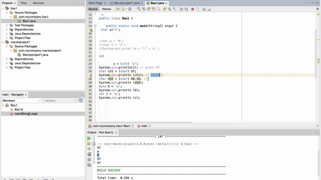Select Bau1.java in Projects tree
The image size is (321, 180).
pyautogui.click(x=29, y=21)
